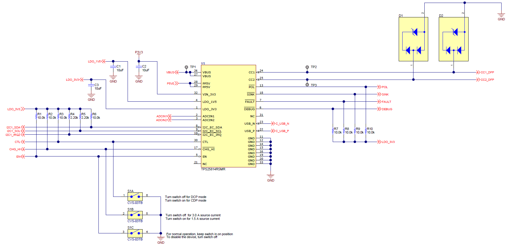Select the S1A switch symbol
Screen dimensions: 511x249
(135, 197)
